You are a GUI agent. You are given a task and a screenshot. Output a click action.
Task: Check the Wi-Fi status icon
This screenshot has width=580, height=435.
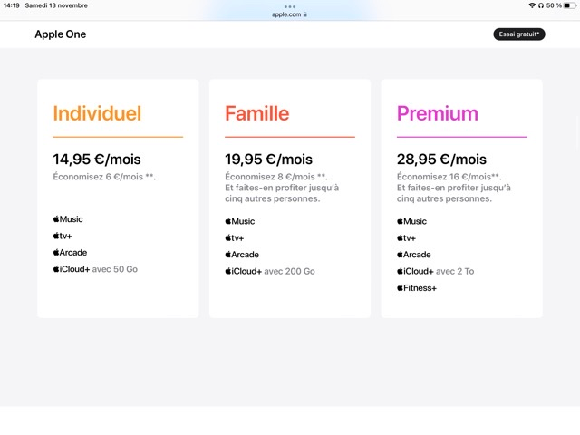[532, 5]
